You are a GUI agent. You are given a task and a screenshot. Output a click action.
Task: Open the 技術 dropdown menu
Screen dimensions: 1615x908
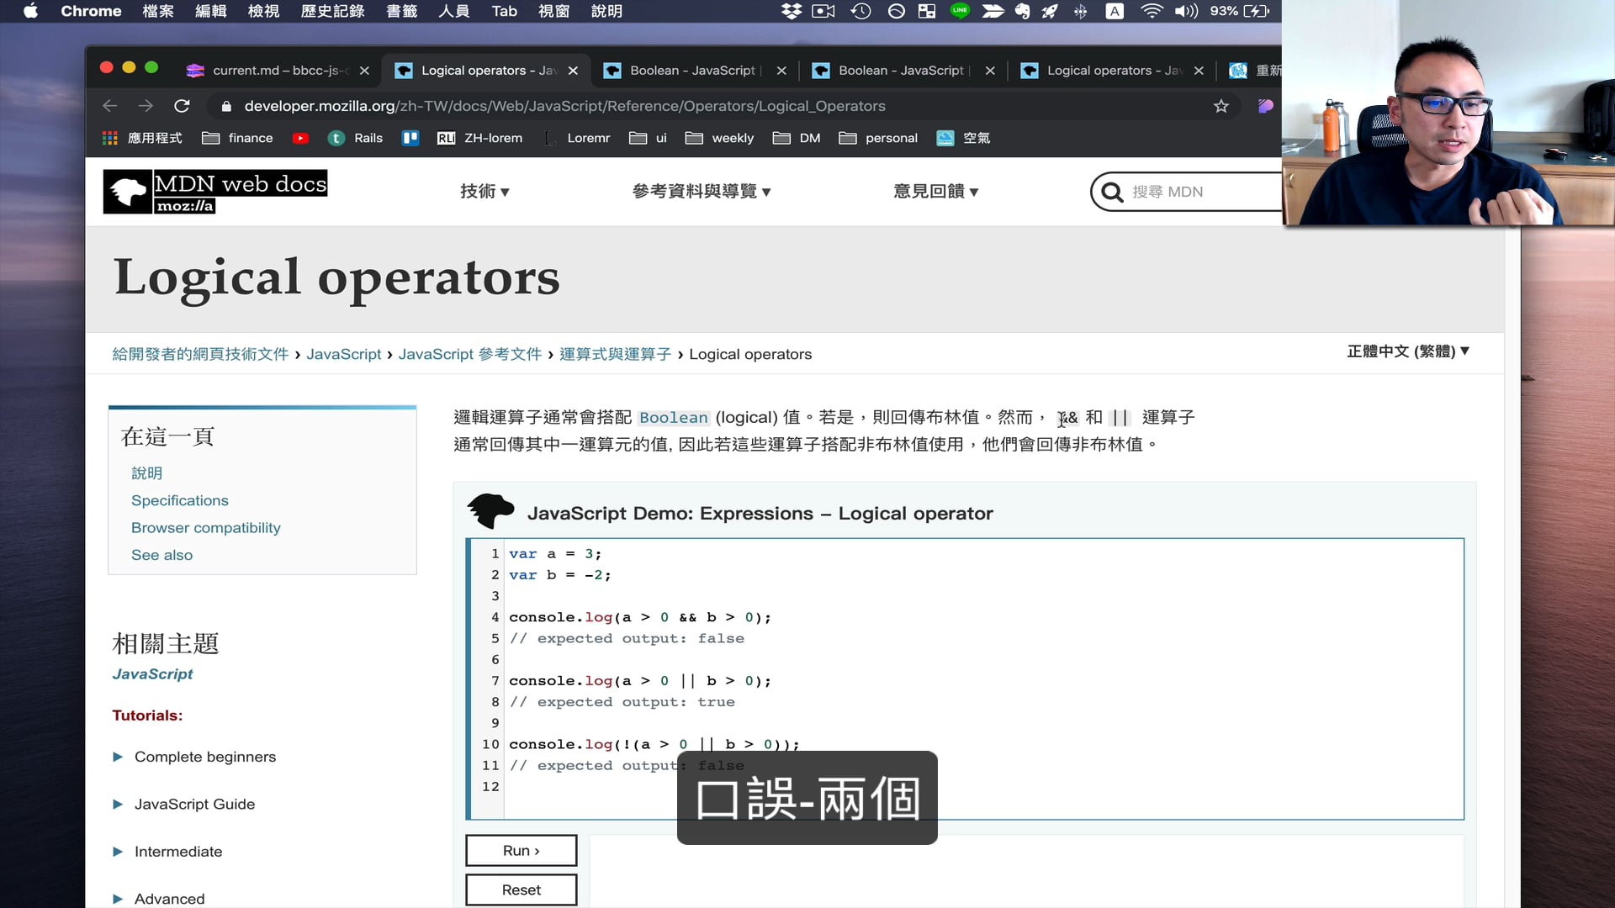484,192
